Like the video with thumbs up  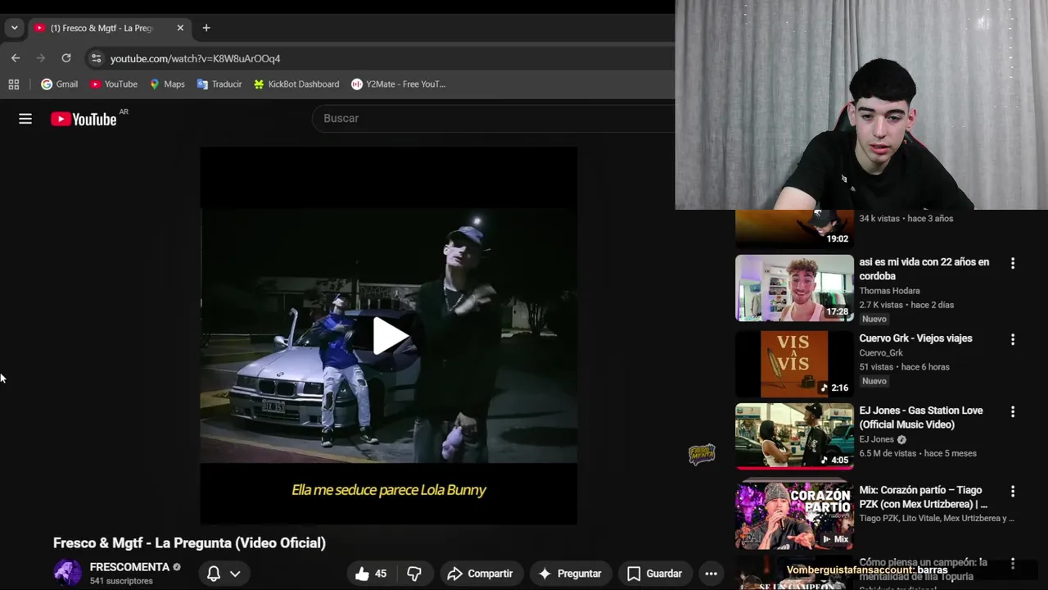(x=371, y=574)
